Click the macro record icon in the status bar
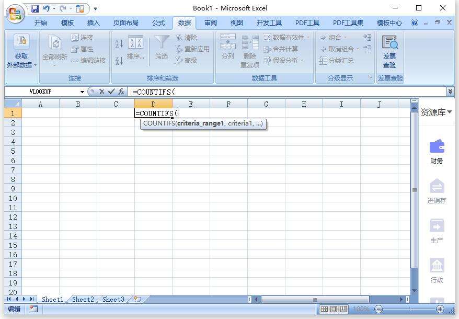The width and height of the screenshot is (459, 319). [x=33, y=309]
